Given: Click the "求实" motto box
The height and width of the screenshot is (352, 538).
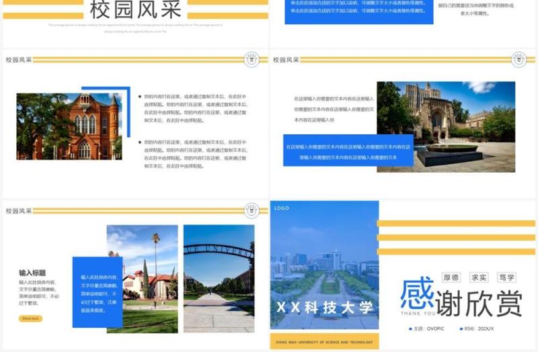Looking at the screenshot, I should pos(479,277).
